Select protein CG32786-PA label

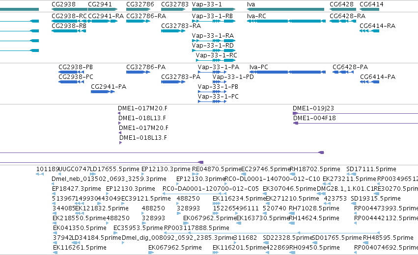pyautogui.click(x=146, y=67)
